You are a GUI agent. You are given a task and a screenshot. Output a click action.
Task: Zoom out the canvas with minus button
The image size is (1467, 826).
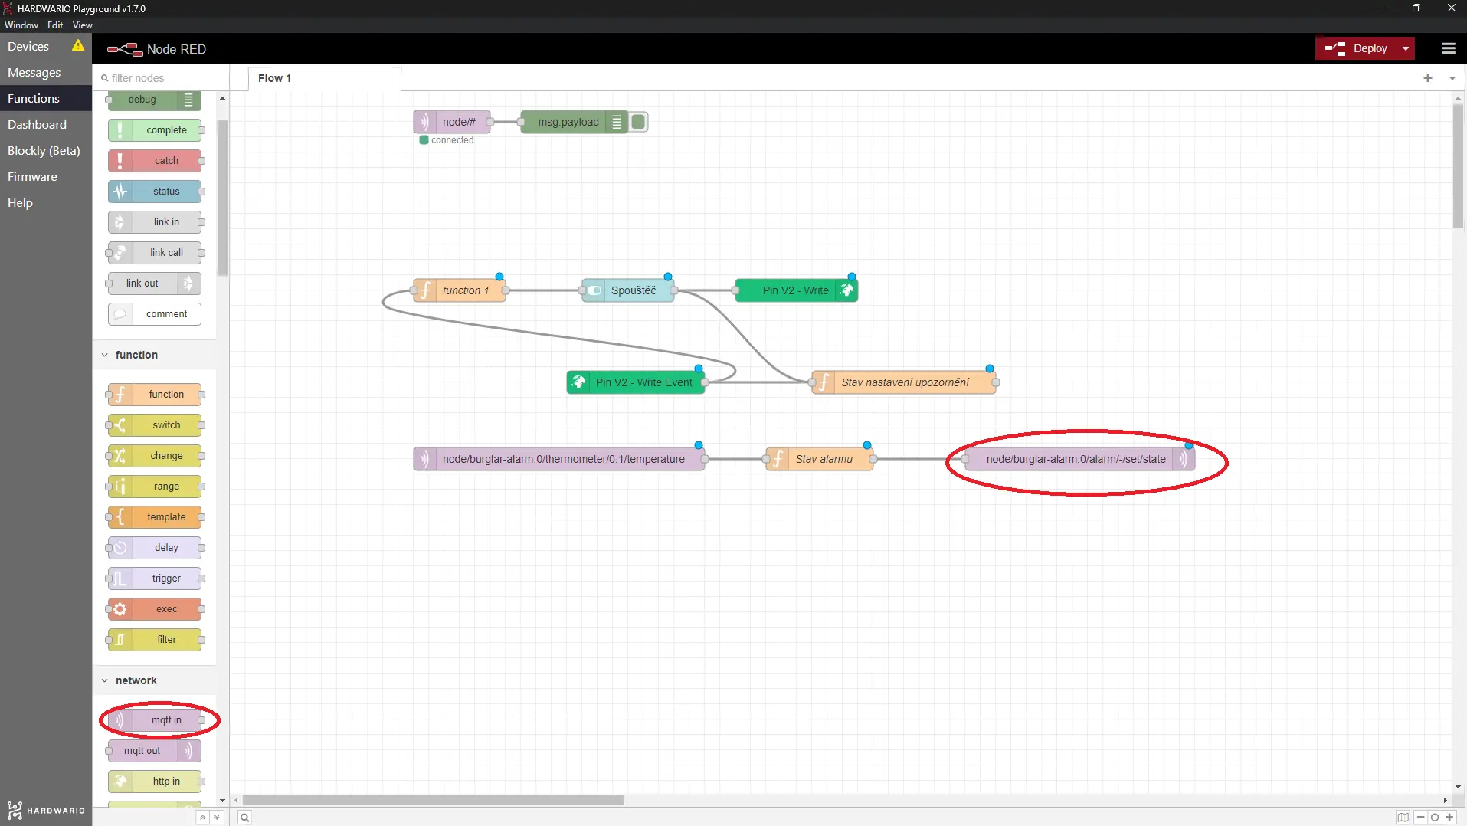pyautogui.click(x=1420, y=818)
